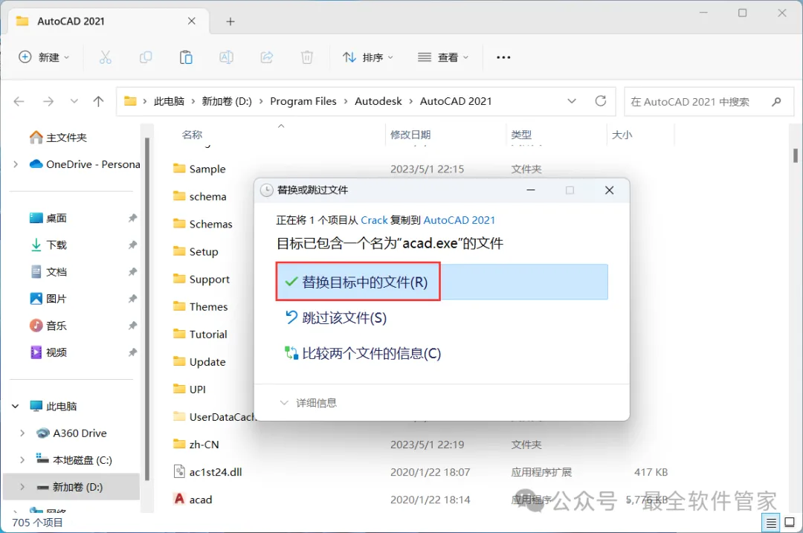The image size is (803, 533).
Task: Expand 详细信息 in the replace dialog
Action: pos(309,403)
